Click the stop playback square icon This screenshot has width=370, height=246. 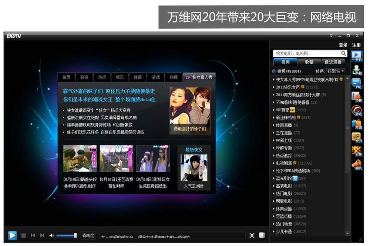coord(24,235)
